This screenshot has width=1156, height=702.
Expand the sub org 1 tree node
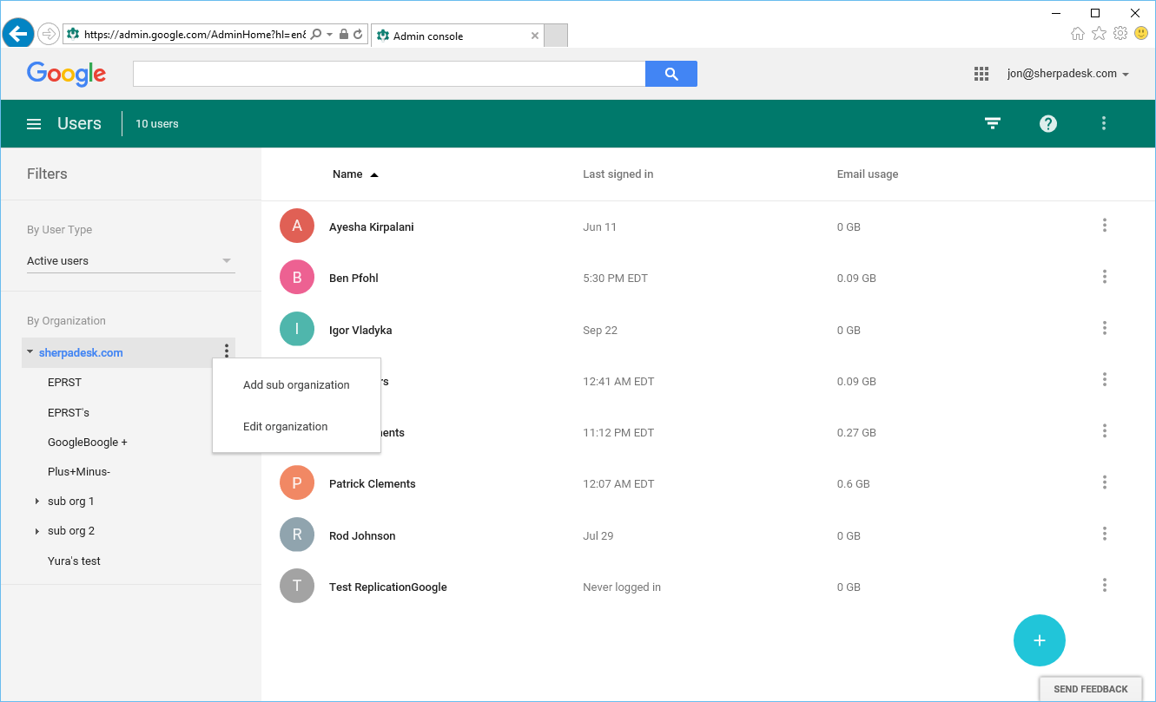tap(36, 502)
